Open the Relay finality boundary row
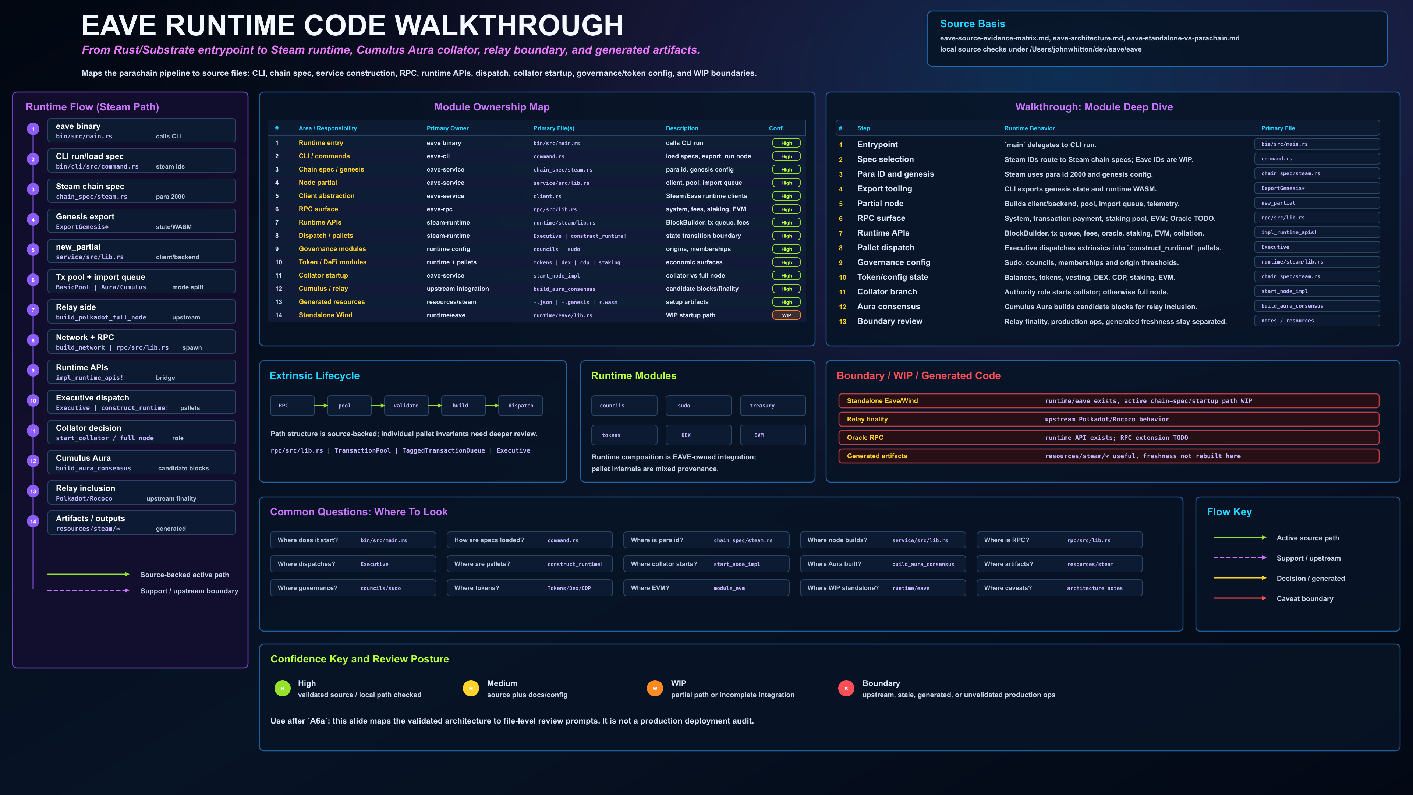Viewport: 1413px width, 795px height. [x=1109, y=419]
